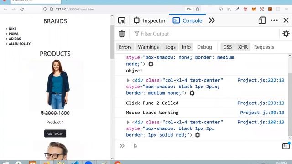The width and height of the screenshot is (292, 164).
Task: Click 'Mouse Leave Working' log message
Action: (x=152, y=113)
